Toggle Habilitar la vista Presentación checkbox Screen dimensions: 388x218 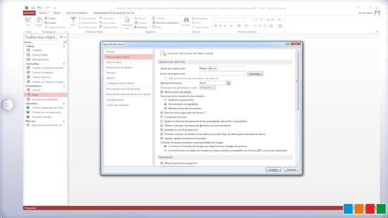(x=162, y=130)
